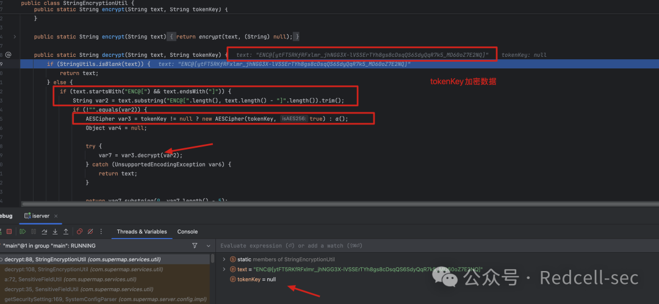This screenshot has width=659, height=304.
Task: Open more debugger actions menu
Action: (x=101, y=232)
